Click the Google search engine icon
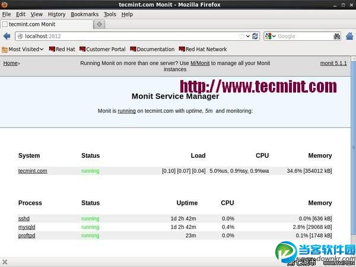The image size is (356, 267). point(268,36)
